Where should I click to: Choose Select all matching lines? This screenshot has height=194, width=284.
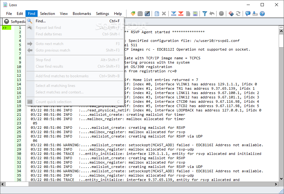tap(75, 86)
